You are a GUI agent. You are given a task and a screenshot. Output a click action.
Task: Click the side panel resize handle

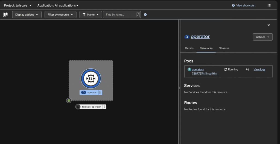click(x=179, y=88)
